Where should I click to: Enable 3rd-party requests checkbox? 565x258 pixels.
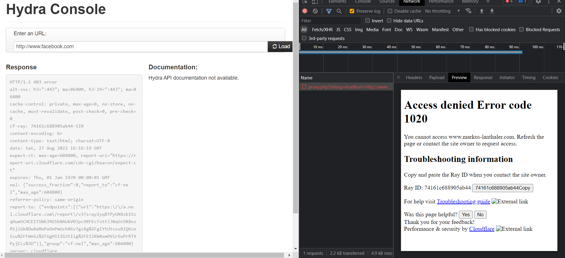pyautogui.click(x=304, y=38)
